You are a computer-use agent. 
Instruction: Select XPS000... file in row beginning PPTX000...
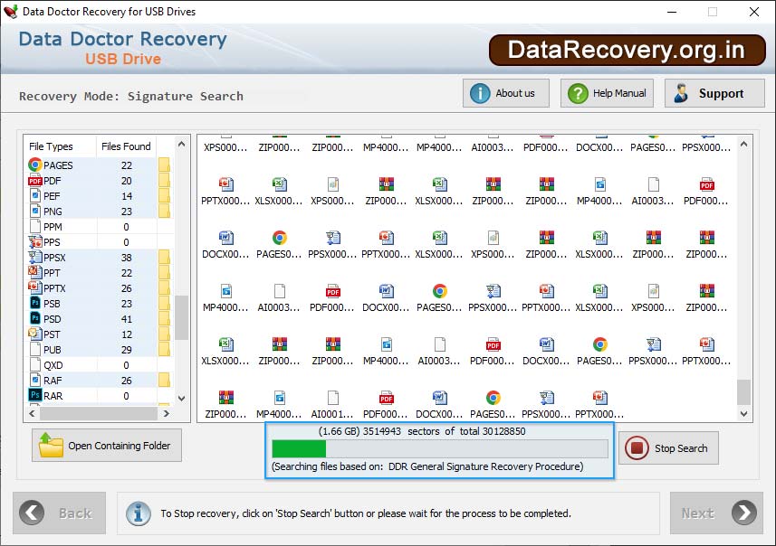point(332,192)
